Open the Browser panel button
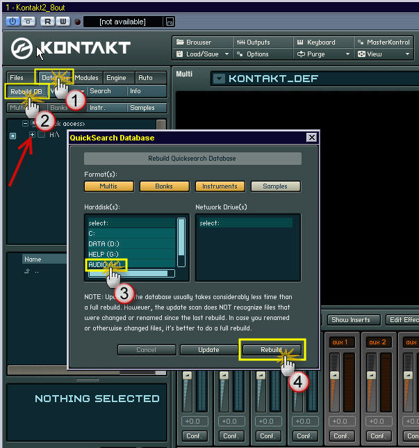 (203, 42)
